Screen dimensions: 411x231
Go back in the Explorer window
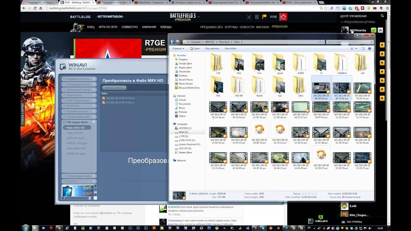[172, 42]
